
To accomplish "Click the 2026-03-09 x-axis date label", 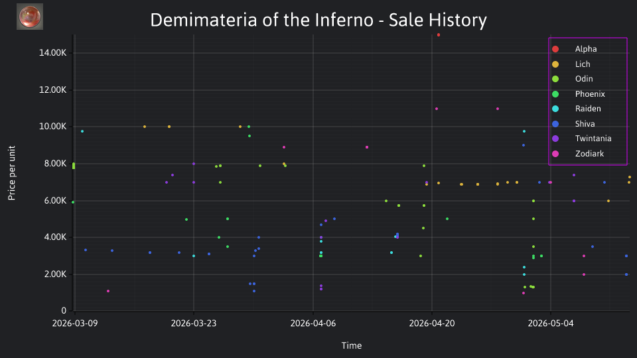I will pyautogui.click(x=75, y=324).
